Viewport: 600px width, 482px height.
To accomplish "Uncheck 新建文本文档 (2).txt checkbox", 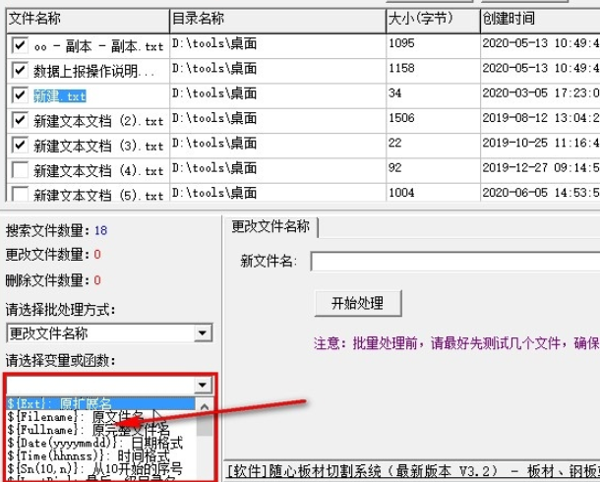I will tap(20, 120).
